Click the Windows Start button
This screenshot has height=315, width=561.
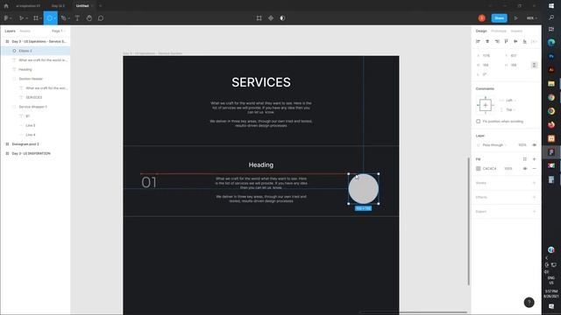(x=551, y=6)
